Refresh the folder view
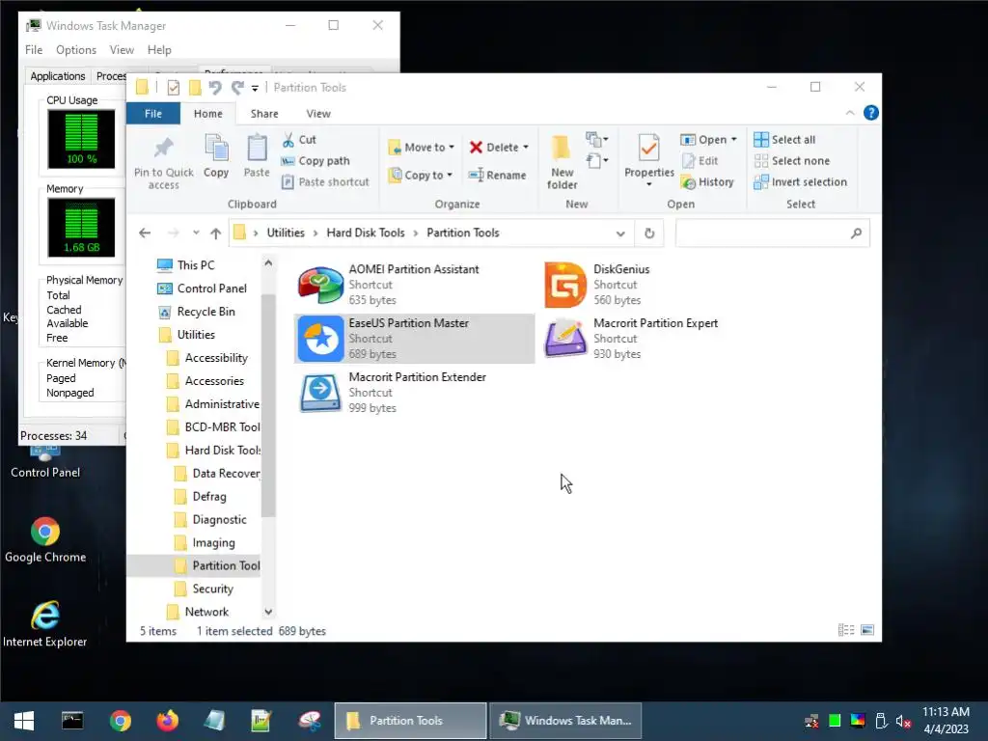Screen dimensions: 988x741 pos(649,233)
